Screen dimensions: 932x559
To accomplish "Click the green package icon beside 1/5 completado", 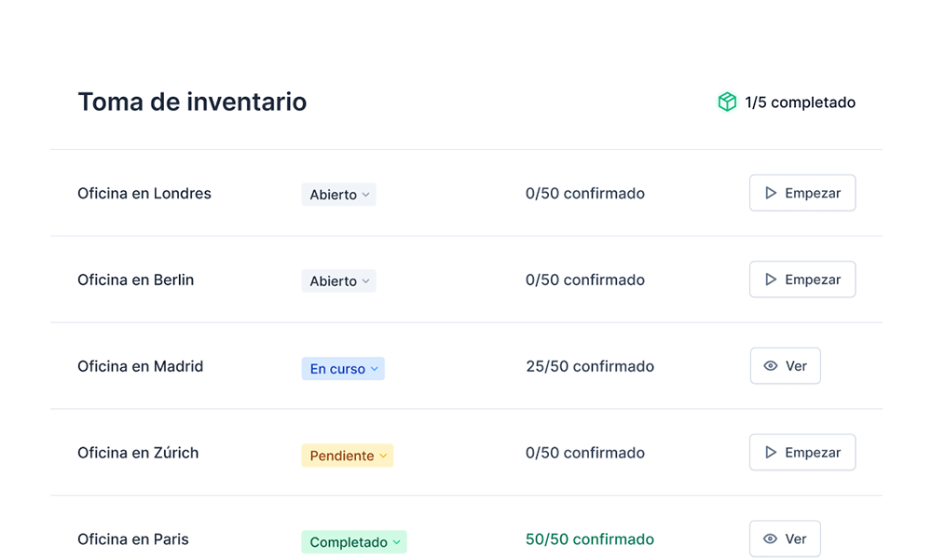I will tap(727, 102).
